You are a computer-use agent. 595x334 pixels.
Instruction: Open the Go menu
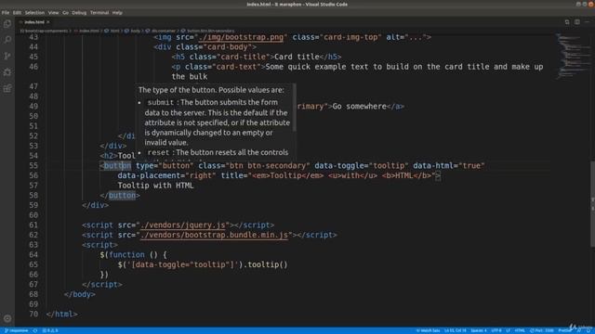pyautogui.click(x=65, y=12)
